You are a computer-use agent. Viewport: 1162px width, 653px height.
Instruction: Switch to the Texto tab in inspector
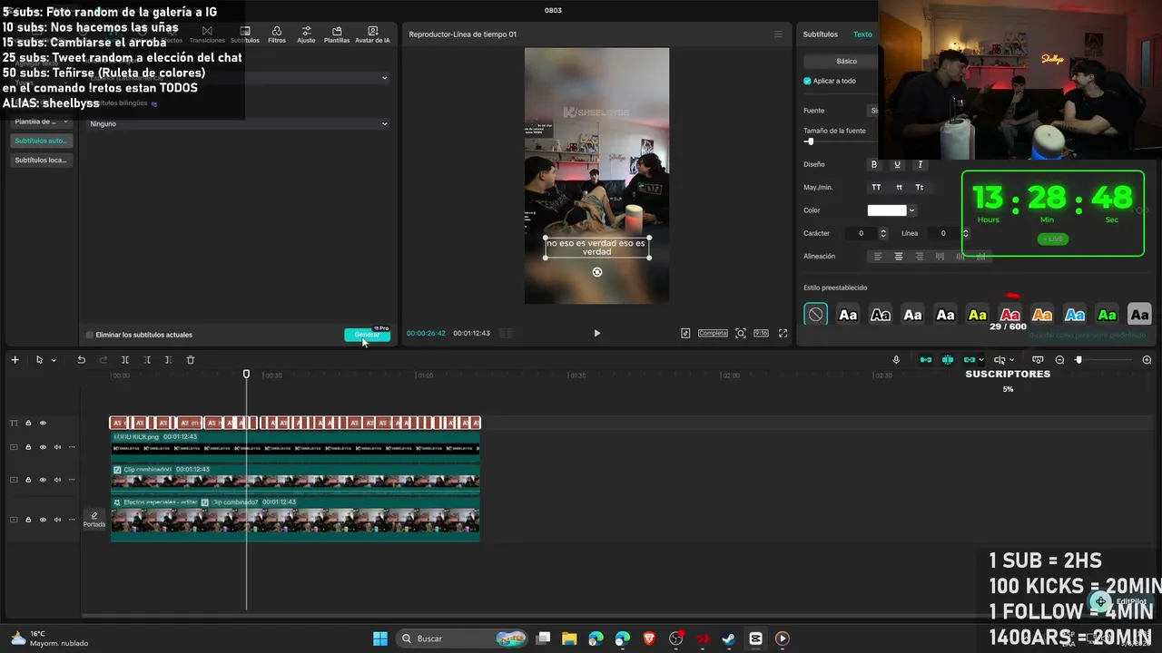(862, 34)
